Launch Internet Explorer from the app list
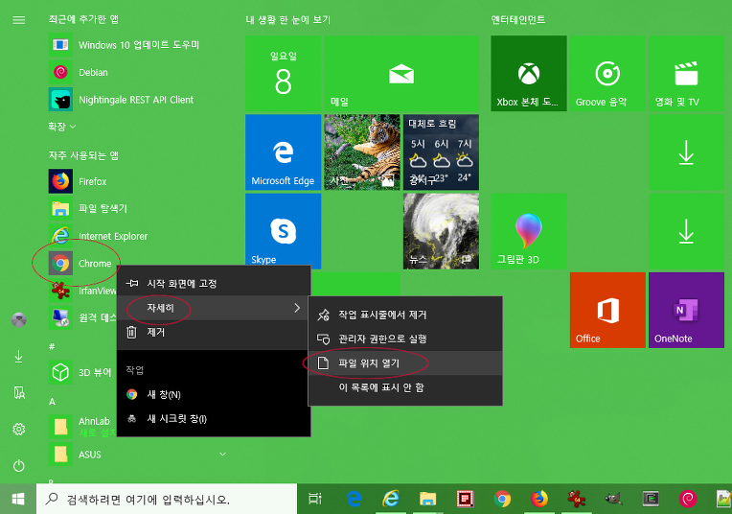The image size is (732, 514). tap(99, 236)
